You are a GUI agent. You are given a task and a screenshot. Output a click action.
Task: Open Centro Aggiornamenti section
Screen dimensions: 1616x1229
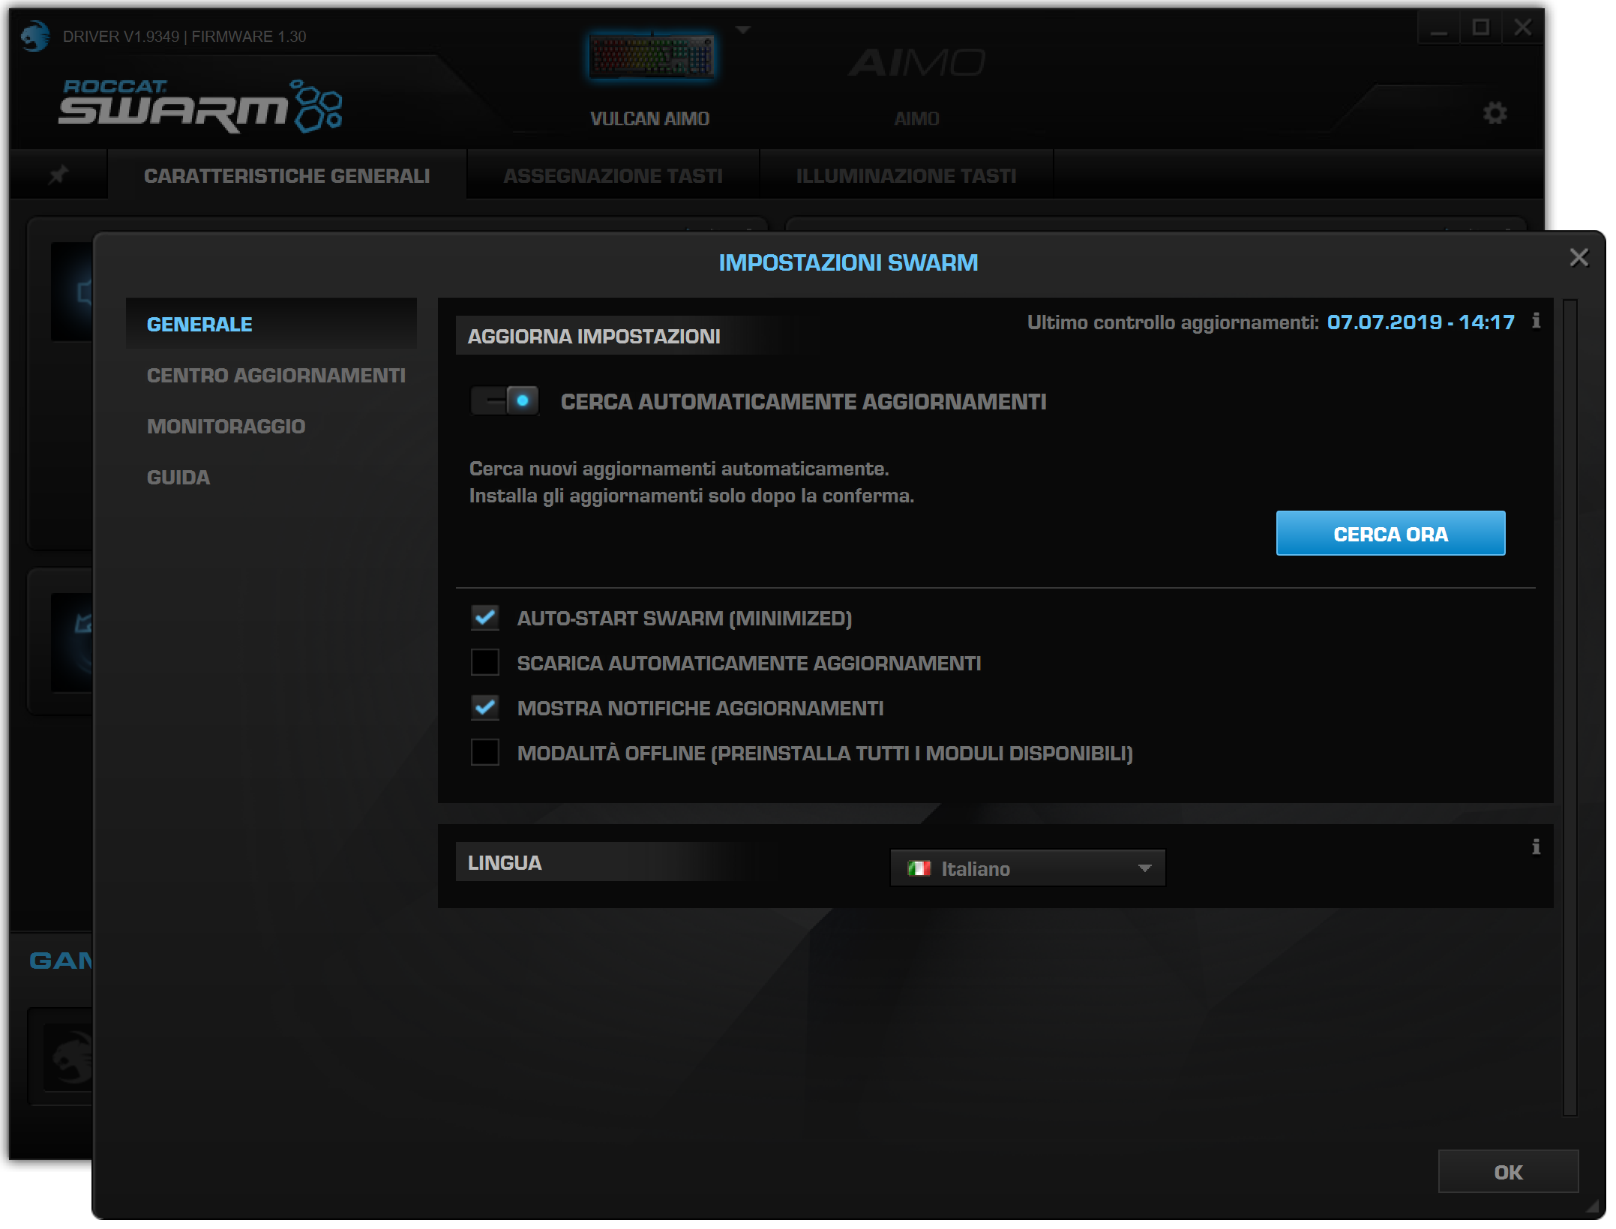click(276, 375)
